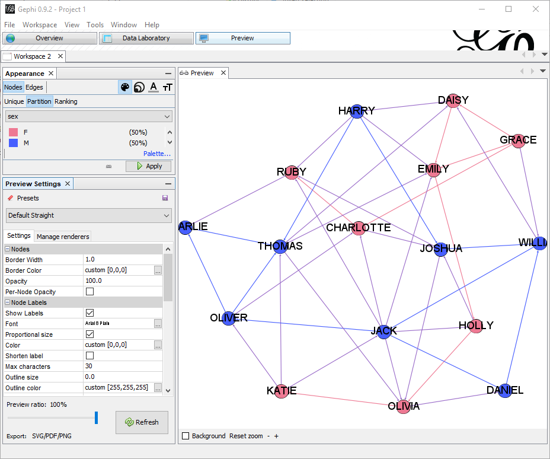Select the node size appearance icon
The height and width of the screenshot is (459, 550).
(x=139, y=87)
